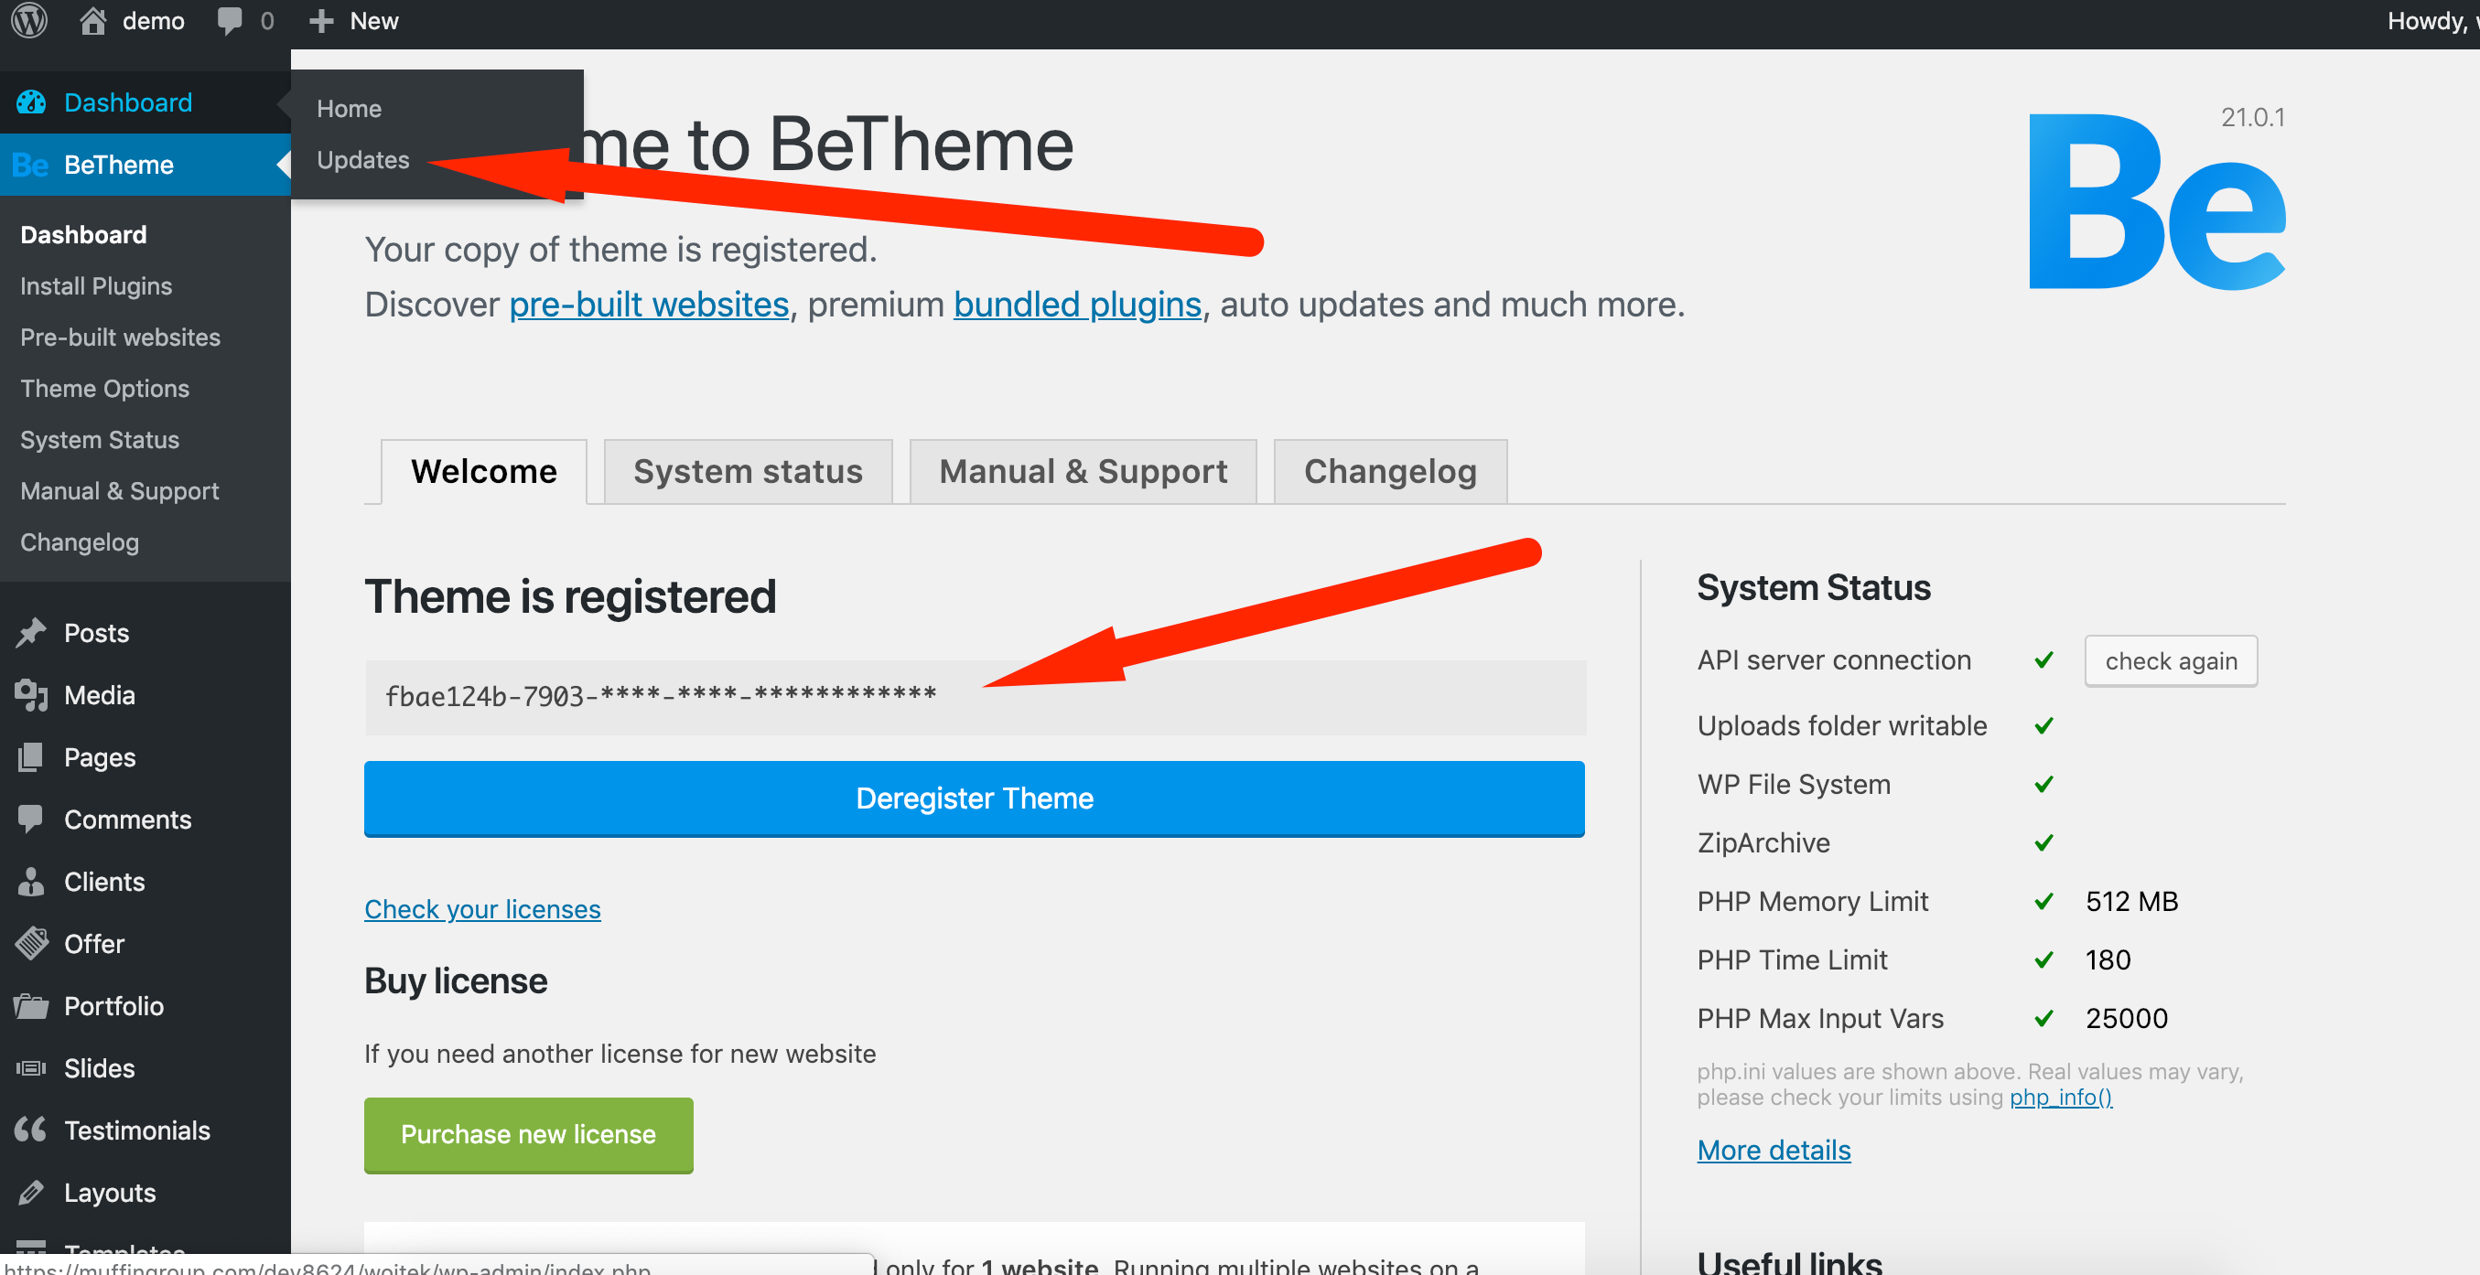Click the Dashboard gauge icon
The height and width of the screenshot is (1275, 2480).
[x=31, y=102]
